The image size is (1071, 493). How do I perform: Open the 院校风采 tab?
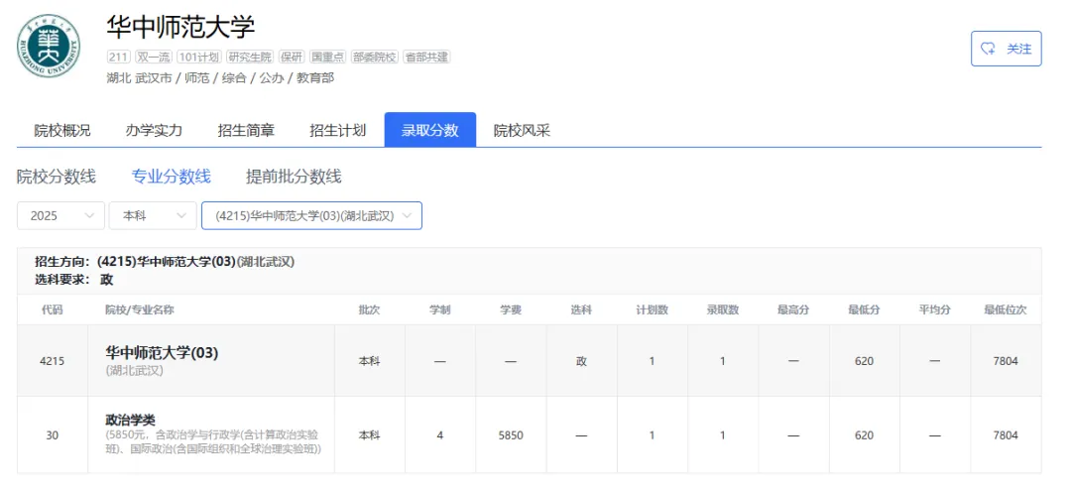[522, 130]
